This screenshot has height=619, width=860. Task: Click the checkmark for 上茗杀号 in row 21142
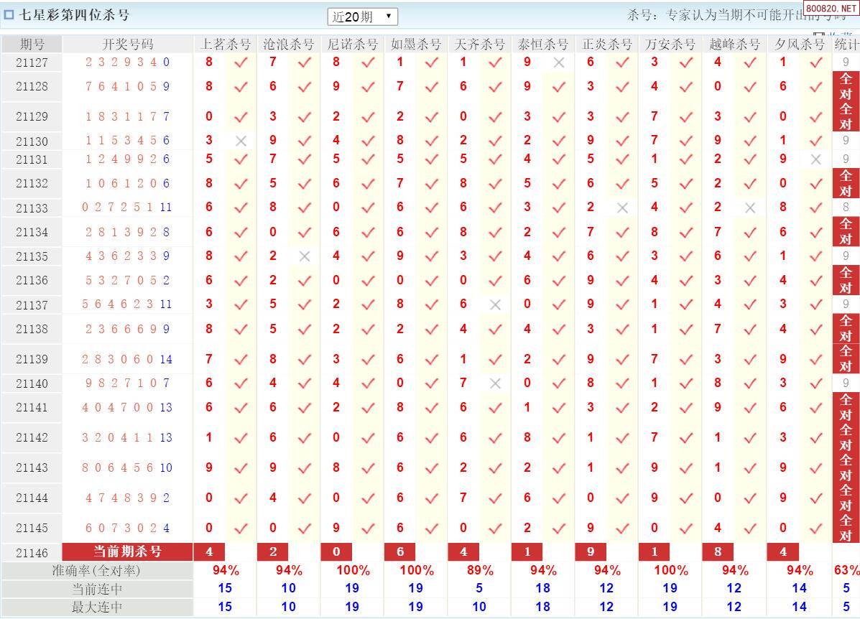coord(241,437)
